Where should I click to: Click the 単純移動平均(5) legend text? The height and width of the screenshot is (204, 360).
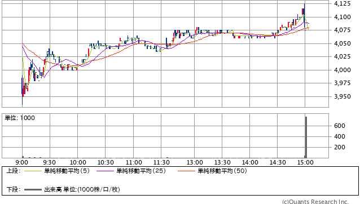(x=67, y=171)
